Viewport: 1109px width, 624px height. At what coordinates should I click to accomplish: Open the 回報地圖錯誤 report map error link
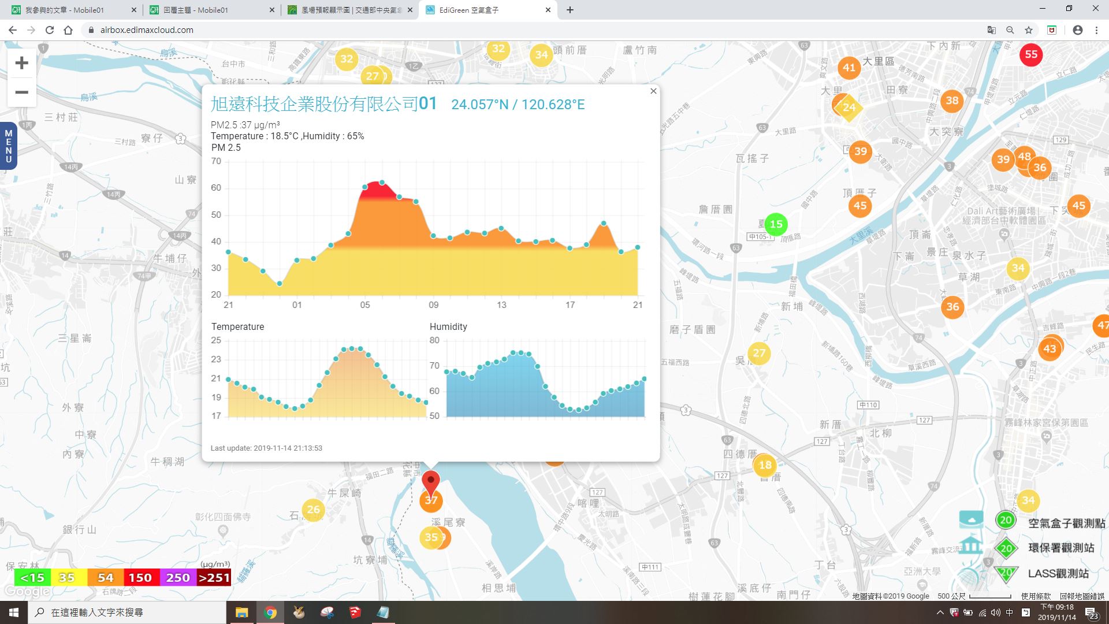tap(1081, 596)
